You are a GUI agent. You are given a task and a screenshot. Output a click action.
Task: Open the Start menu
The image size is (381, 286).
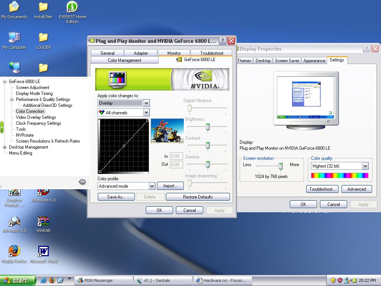click(x=17, y=280)
